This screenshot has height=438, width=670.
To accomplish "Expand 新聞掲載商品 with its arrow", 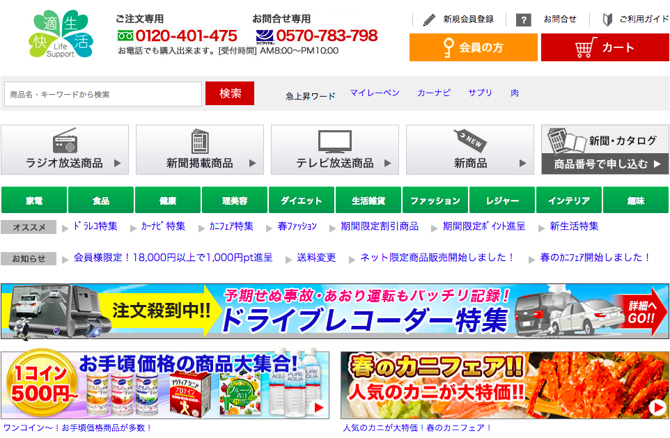I will tap(253, 163).
